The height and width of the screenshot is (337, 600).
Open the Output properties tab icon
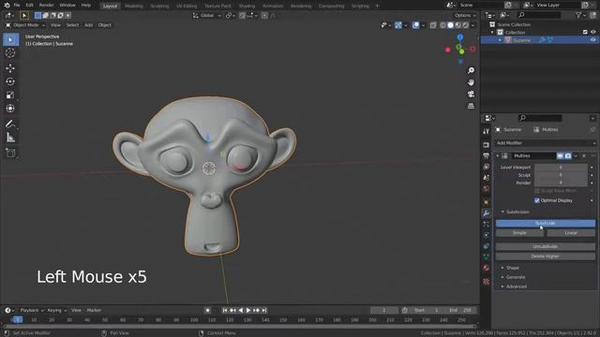point(486,156)
